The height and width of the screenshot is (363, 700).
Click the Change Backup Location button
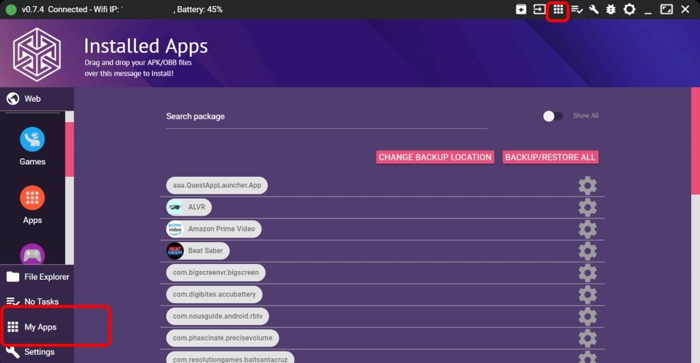pyautogui.click(x=435, y=157)
